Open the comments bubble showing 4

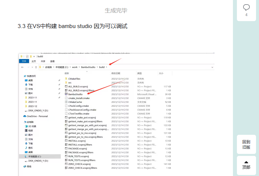[246, 10]
